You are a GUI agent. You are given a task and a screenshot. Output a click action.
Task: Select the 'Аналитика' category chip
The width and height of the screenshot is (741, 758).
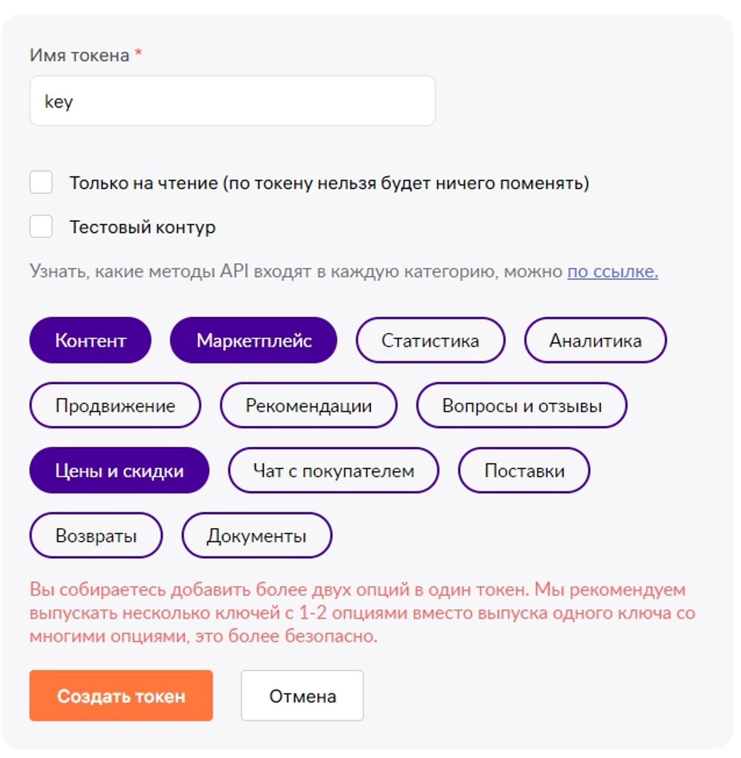pos(595,340)
